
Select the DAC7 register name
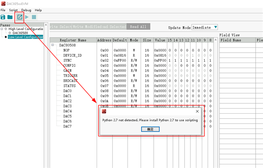click(67, 126)
